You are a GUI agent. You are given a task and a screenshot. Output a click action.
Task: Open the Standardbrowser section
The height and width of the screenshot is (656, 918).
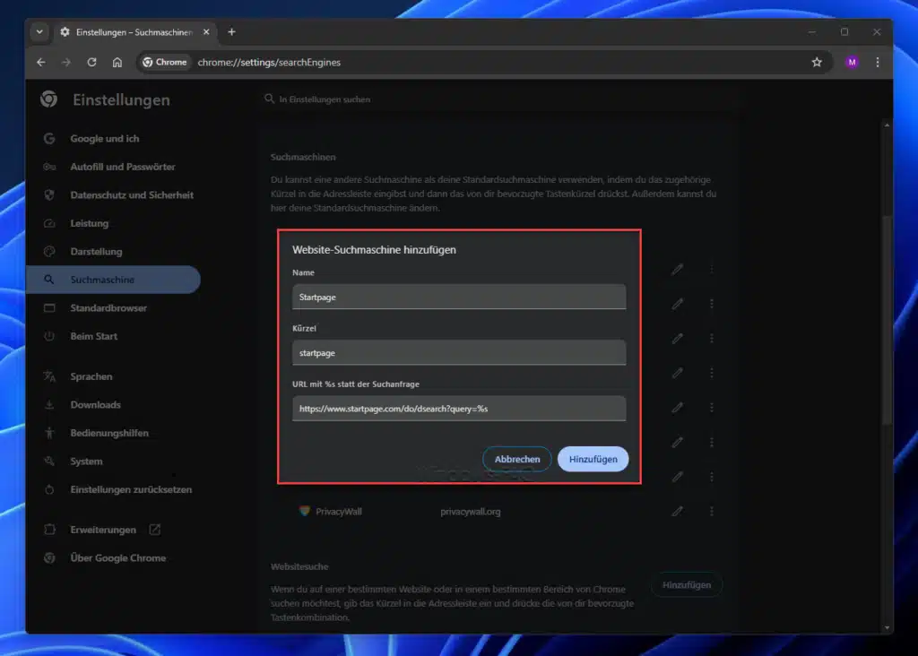108,307
